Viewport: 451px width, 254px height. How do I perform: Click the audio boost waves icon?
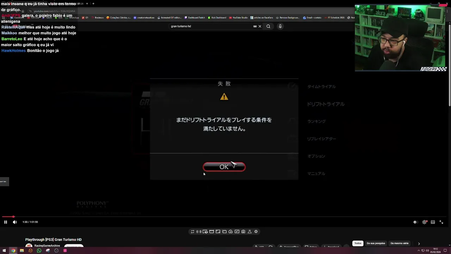[x=199, y=232]
